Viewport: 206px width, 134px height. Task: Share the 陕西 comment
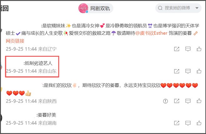[x=177, y=101]
